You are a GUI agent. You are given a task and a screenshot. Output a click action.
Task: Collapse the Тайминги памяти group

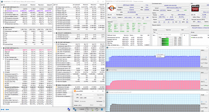pyautogui.click(x=2, y=28)
